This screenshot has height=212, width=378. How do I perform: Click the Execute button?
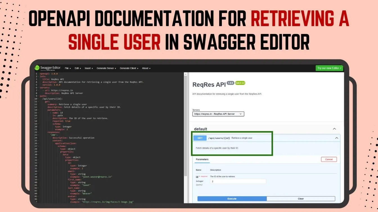(x=232, y=199)
